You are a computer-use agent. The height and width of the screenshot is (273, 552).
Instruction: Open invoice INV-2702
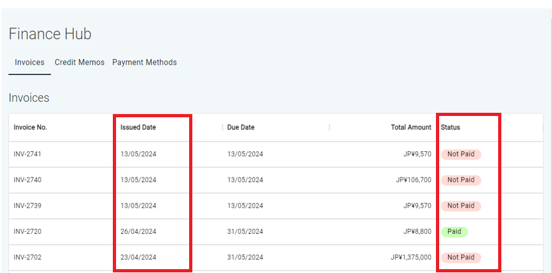tap(28, 257)
